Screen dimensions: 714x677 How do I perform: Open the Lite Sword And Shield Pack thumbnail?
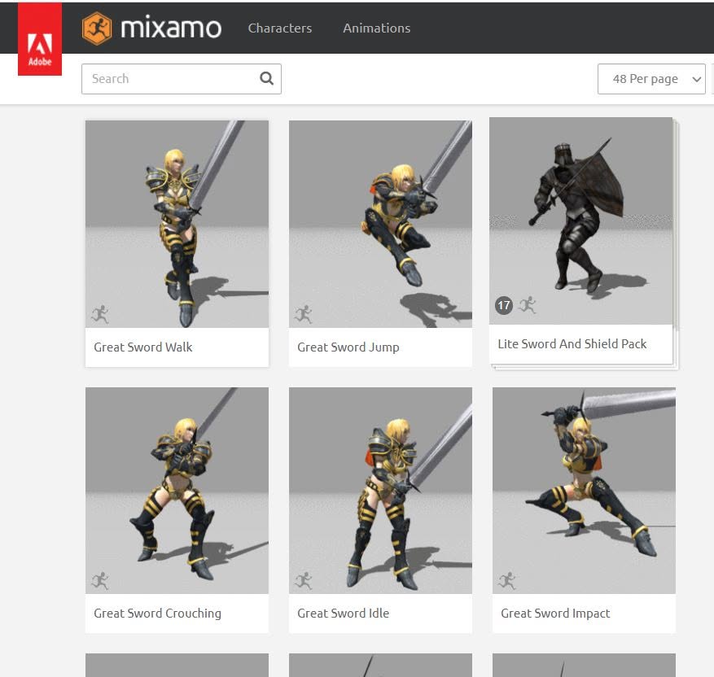click(581, 221)
